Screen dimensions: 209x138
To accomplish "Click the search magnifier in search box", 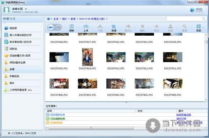I will [204, 19].
